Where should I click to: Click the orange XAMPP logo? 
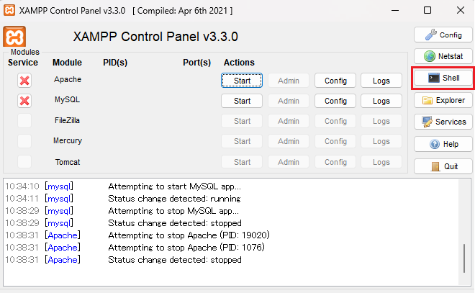pyautogui.click(x=15, y=36)
